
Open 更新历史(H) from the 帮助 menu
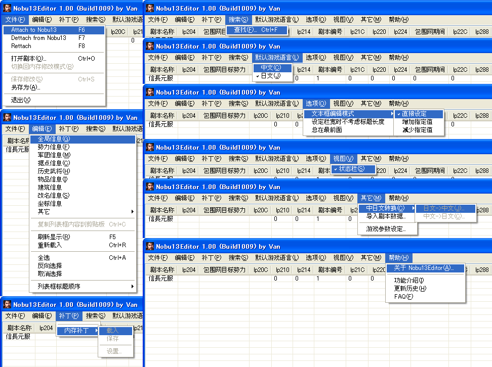coord(425,289)
